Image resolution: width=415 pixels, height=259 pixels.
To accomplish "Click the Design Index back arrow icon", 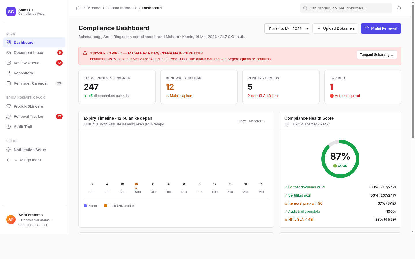I will (9, 160).
